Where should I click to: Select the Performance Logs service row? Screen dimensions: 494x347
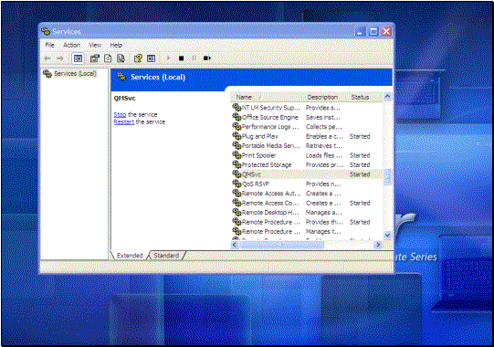pyautogui.click(x=307, y=127)
